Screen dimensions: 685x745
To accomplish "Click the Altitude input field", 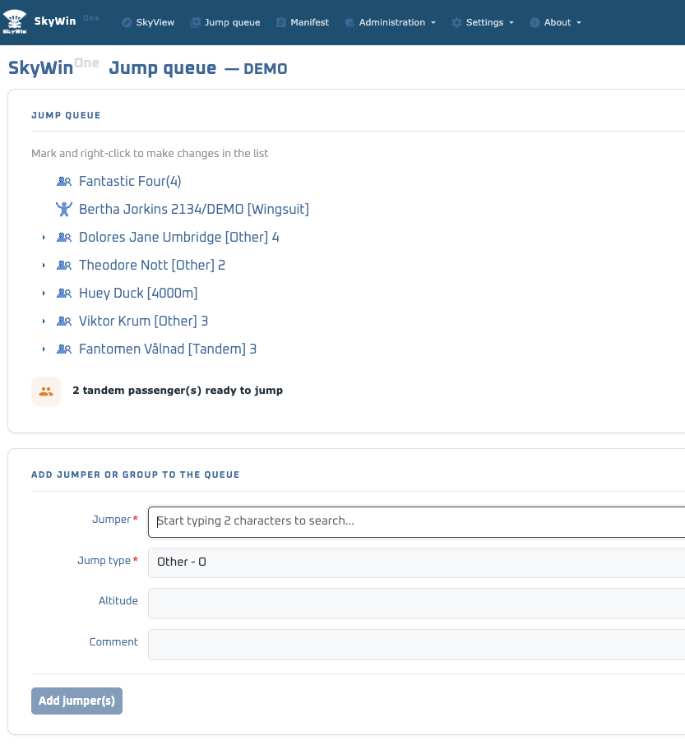I will coord(416,604).
